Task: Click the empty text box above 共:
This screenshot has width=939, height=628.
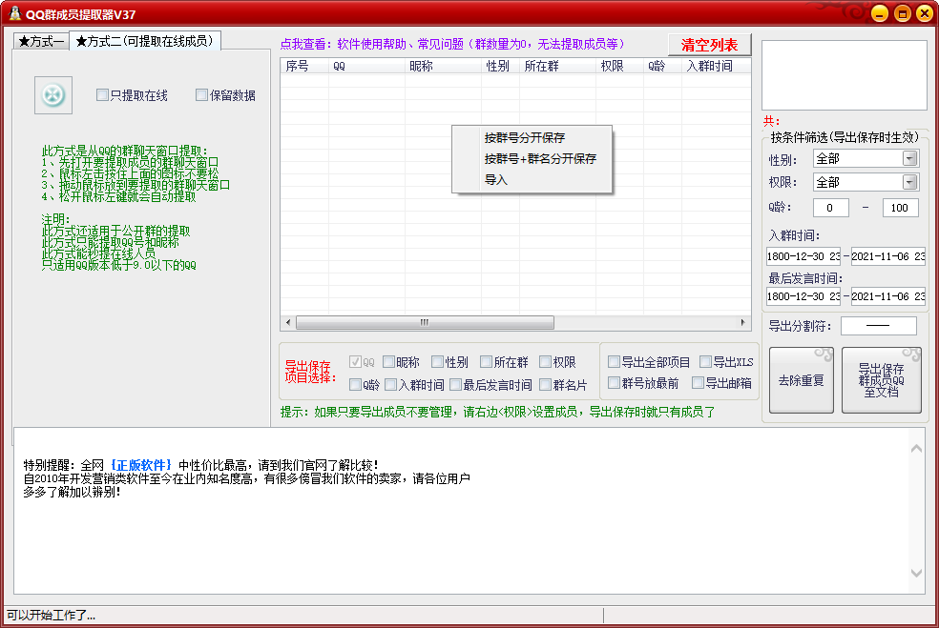Action: click(845, 75)
